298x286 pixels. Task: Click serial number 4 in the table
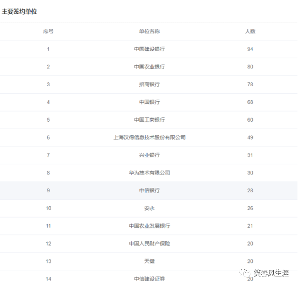[x=48, y=102]
